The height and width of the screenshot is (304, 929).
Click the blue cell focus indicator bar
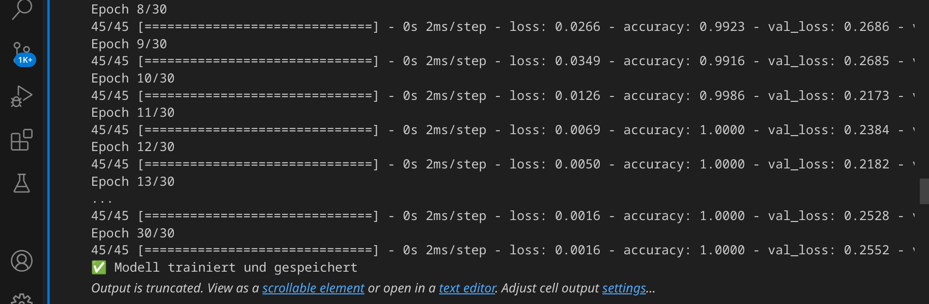coord(48,152)
